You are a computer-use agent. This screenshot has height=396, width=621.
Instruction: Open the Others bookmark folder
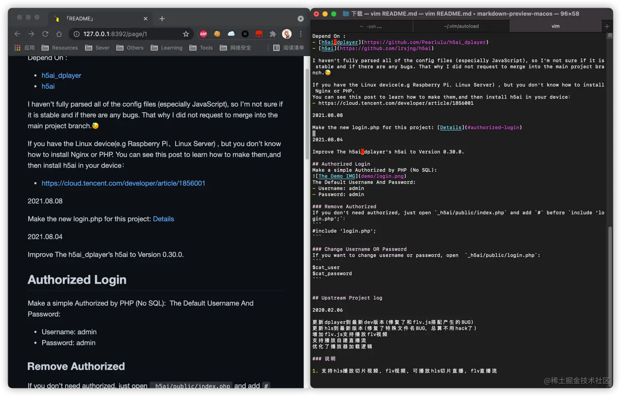pos(130,48)
